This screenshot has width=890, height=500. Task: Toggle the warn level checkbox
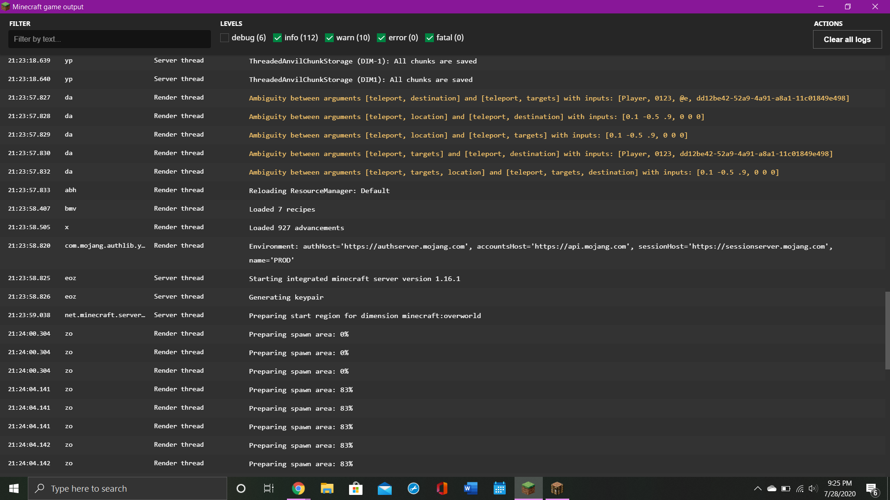tap(330, 38)
